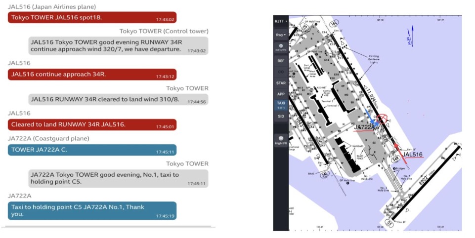
Task: Select the 'TOWER JA722A C.' message bubble
Action: pos(92,150)
